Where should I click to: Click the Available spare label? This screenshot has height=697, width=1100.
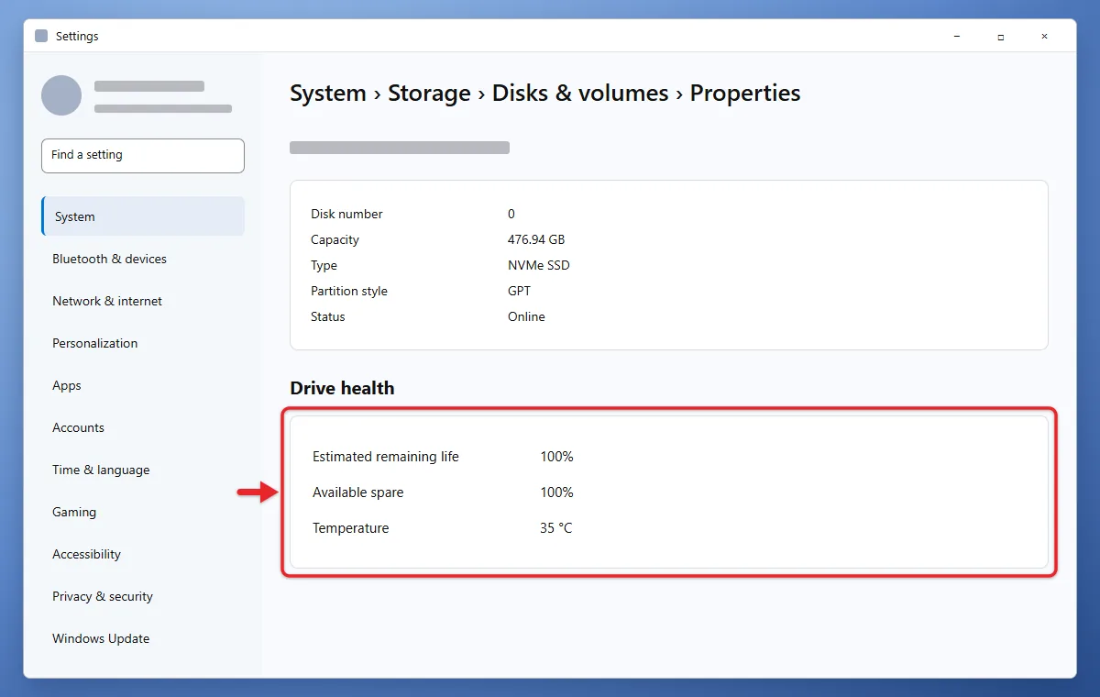[358, 492]
